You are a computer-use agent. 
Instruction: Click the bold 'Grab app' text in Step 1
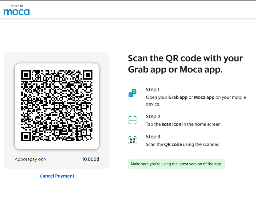coord(178,97)
